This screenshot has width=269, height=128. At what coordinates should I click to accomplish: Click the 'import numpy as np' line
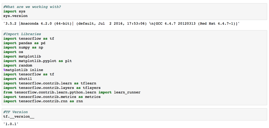[23, 48]
